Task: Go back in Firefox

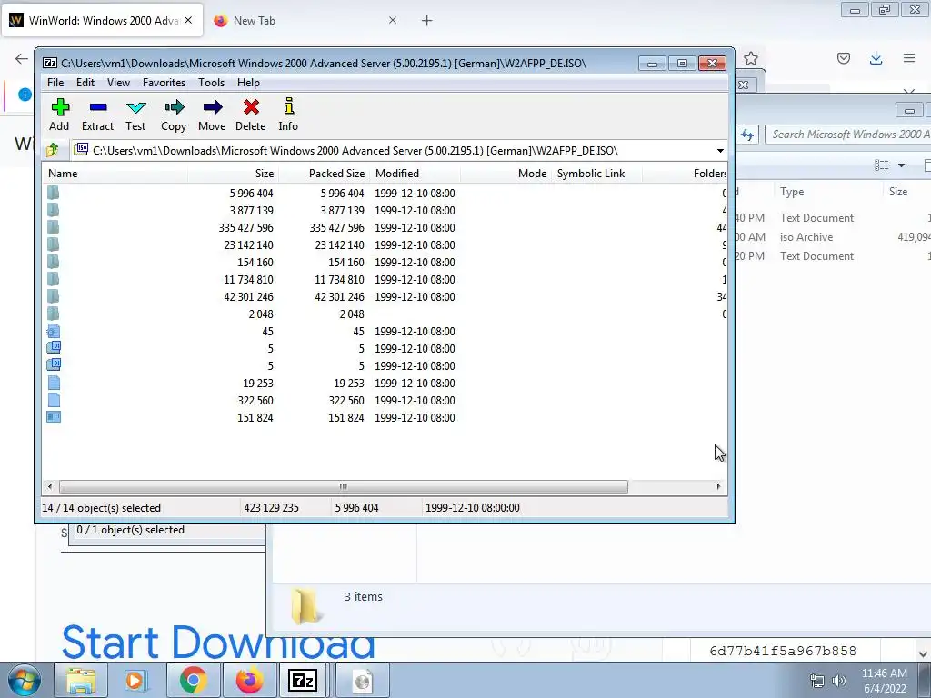Action: coord(22,58)
